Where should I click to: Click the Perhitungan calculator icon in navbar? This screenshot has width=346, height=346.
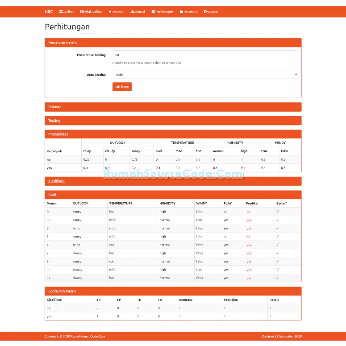(x=153, y=12)
